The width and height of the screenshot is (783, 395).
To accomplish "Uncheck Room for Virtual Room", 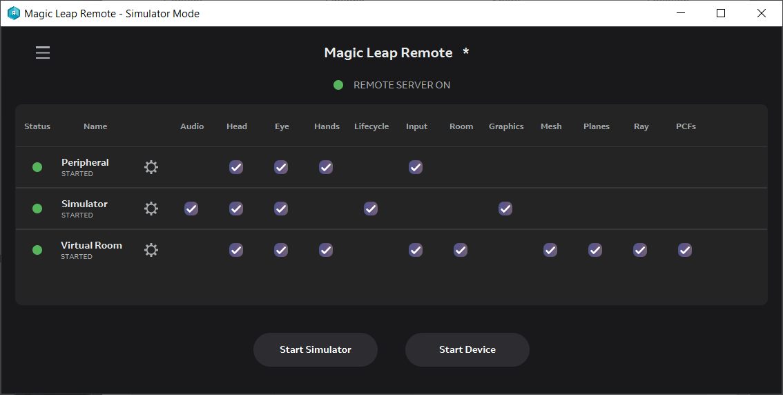I will pos(461,250).
